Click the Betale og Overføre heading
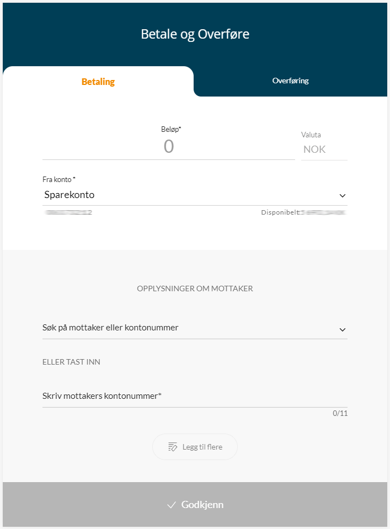This screenshot has height=529, width=390. click(x=195, y=34)
